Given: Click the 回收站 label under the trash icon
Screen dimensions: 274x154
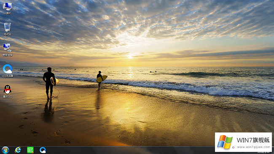Looking at the screenshot, I should (x=7, y=34).
